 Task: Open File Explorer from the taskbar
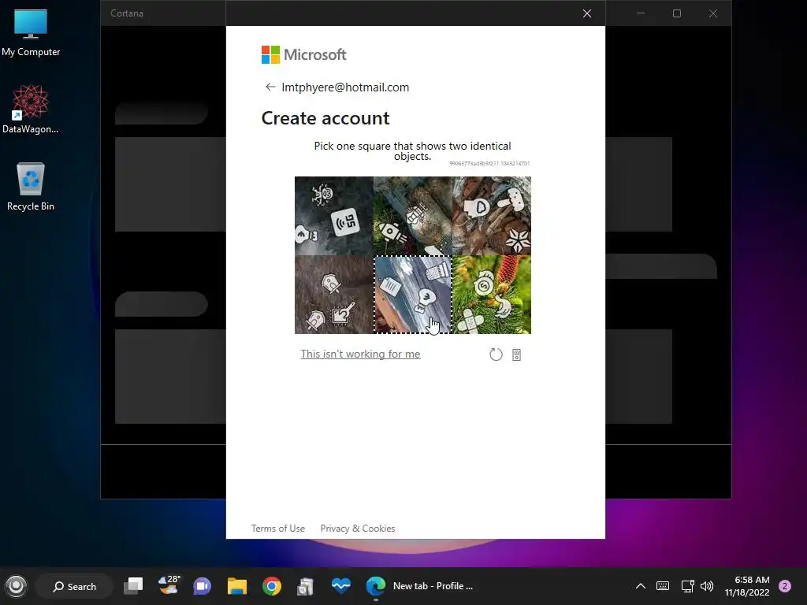tap(237, 586)
